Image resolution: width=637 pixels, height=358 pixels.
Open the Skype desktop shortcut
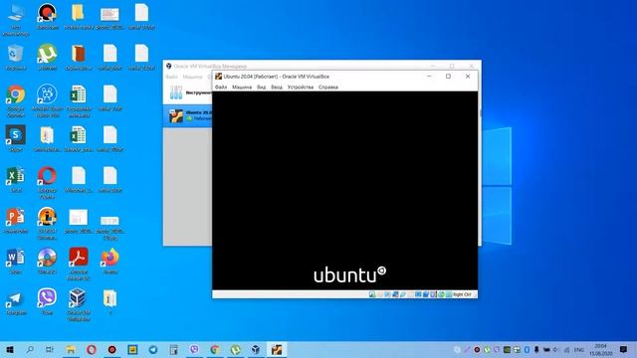(16, 138)
